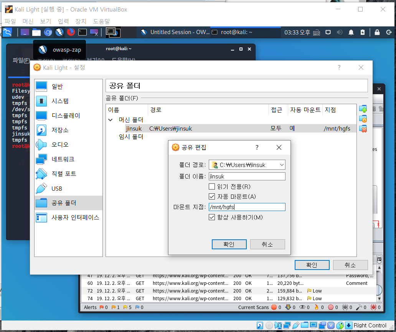The image size is (396, 332).
Task: Open the VirtualBox 머신 menu
Action: pyautogui.click(x=28, y=21)
